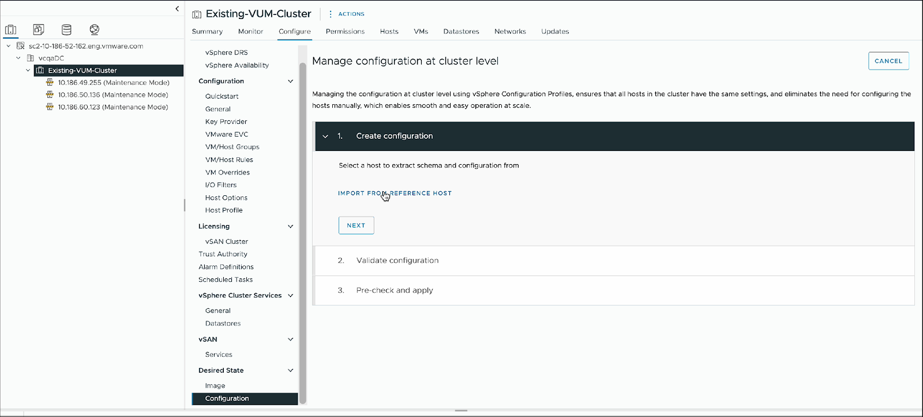Switch to the Configure tab
This screenshot has height=417, width=923.
pyautogui.click(x=295, y=32)
